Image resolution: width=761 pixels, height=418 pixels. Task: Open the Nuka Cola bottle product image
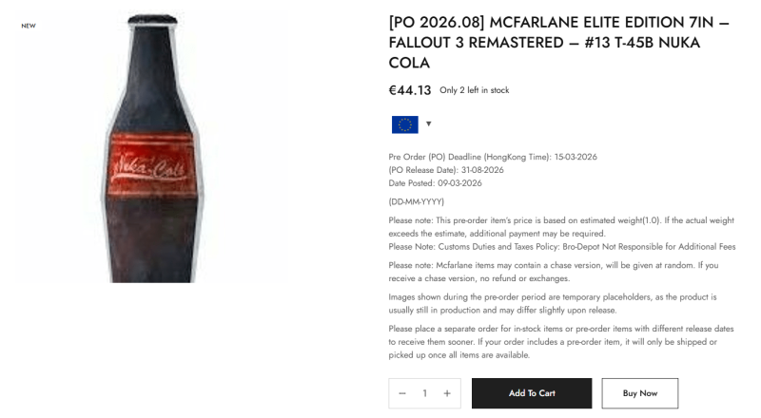coord(150,147)
